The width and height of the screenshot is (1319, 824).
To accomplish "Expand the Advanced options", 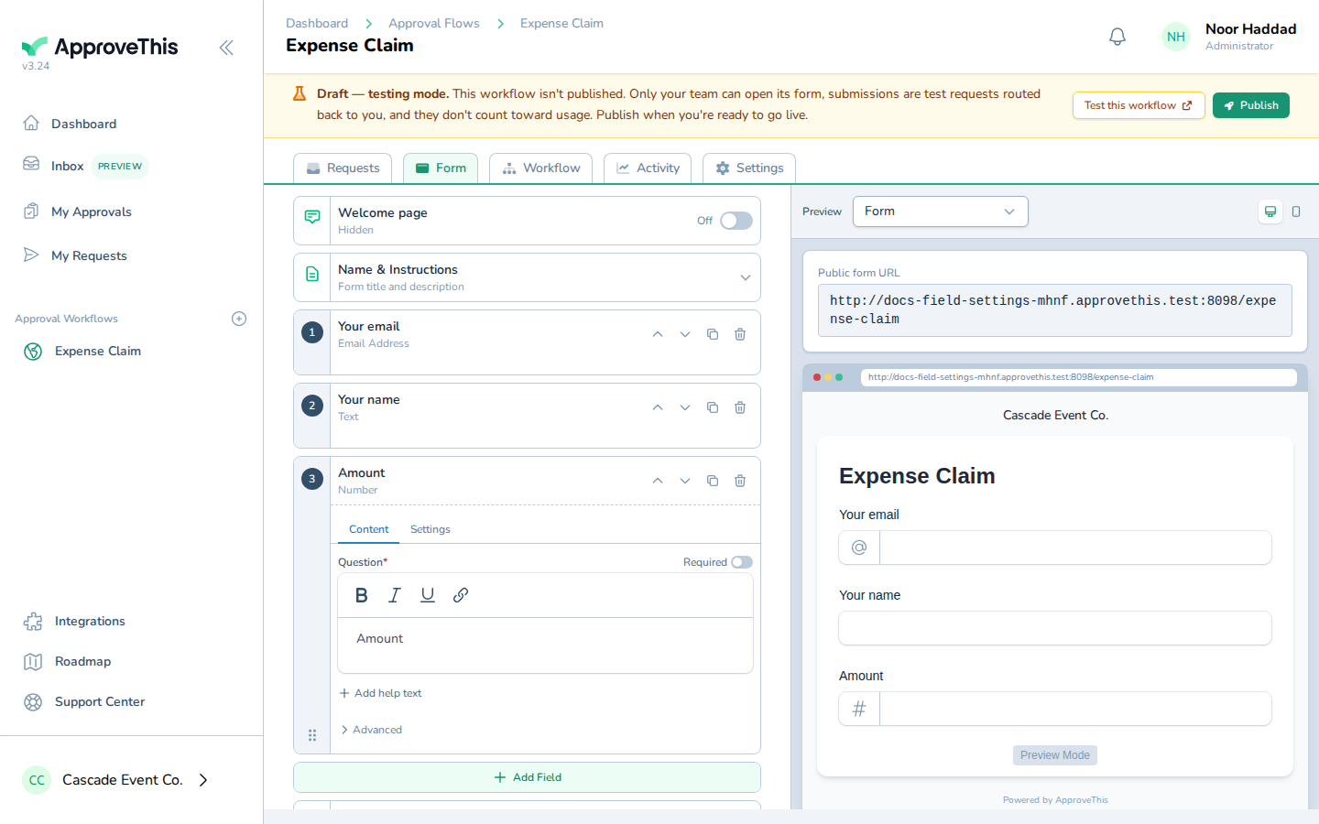I will click(371, 730).
